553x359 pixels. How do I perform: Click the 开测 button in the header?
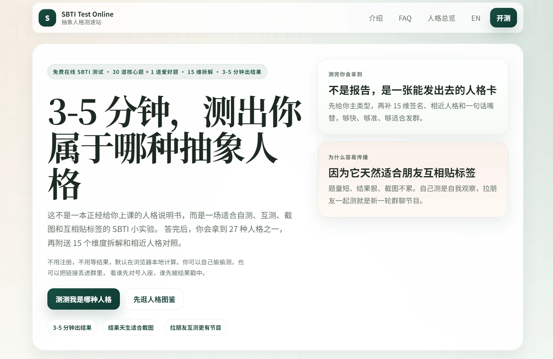point(503,18)
